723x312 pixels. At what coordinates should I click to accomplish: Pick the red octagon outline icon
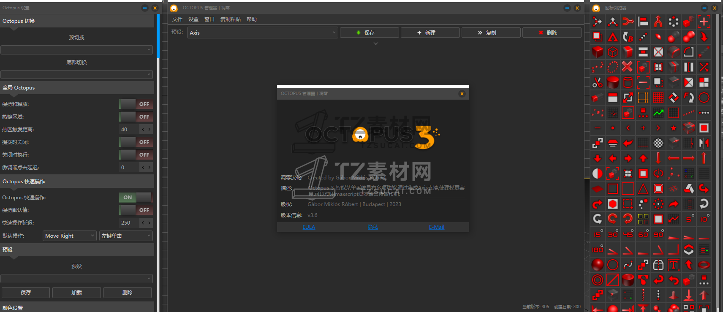(704, 98)
